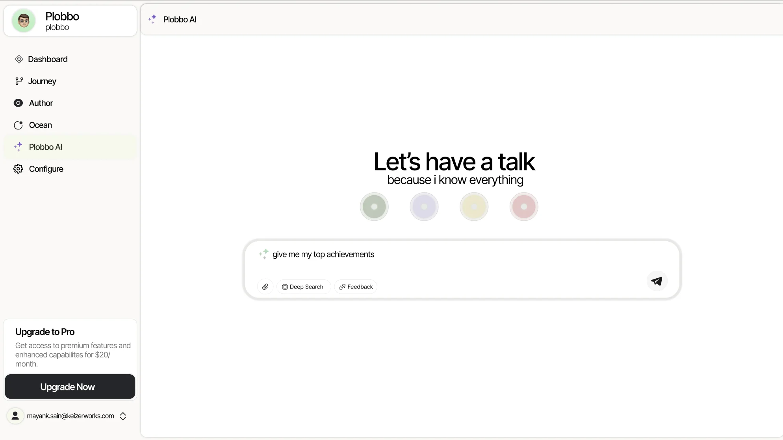Click the Plobbo AI sparkle icon in sidebar
783x440 pixels.
tap(18, 147)
